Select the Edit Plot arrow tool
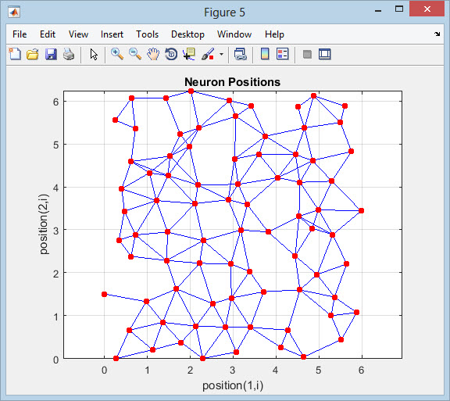450x401 pixels. [x=94, y=54]
